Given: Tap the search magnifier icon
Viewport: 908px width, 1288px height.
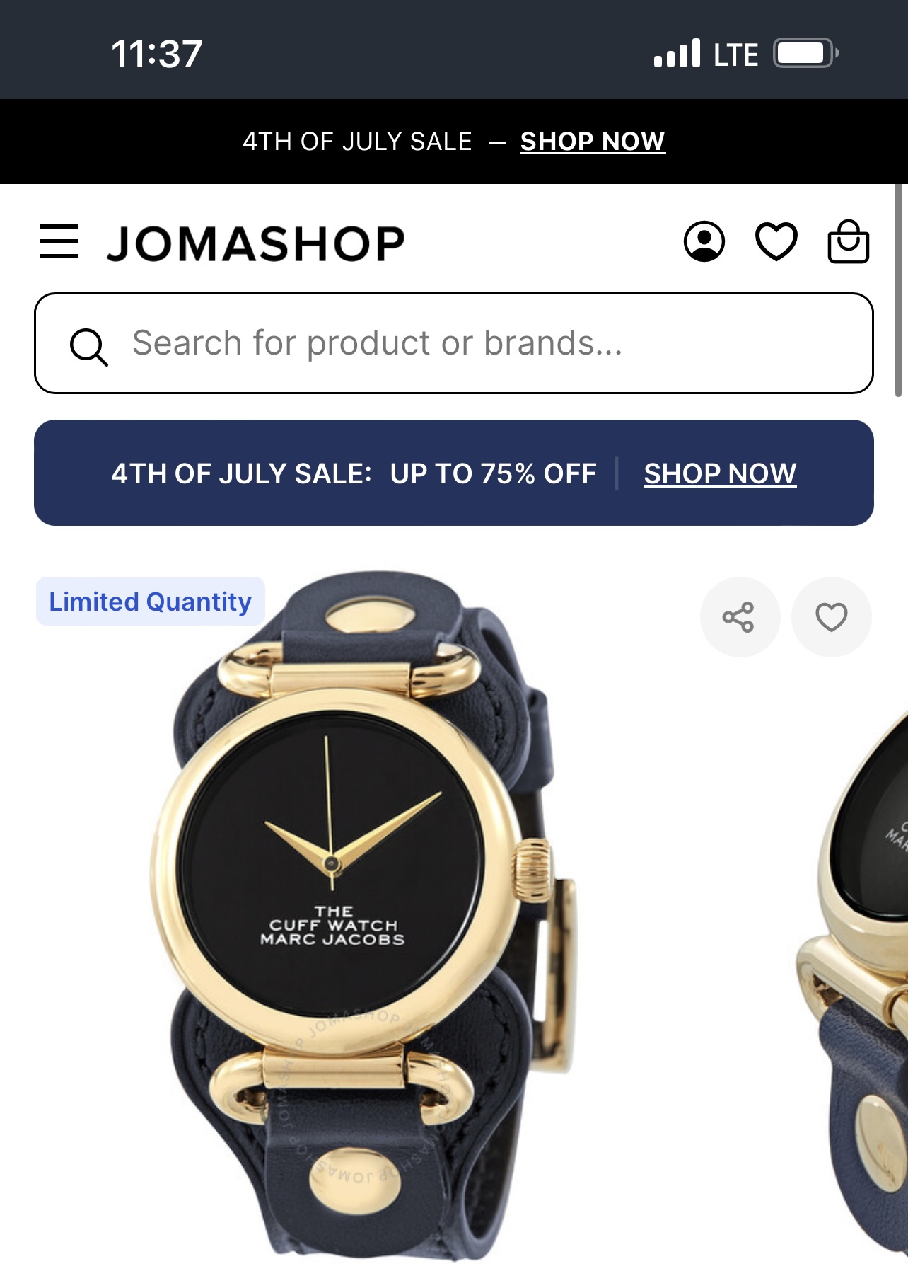Looking at the screenshot, I should [88, 347].
